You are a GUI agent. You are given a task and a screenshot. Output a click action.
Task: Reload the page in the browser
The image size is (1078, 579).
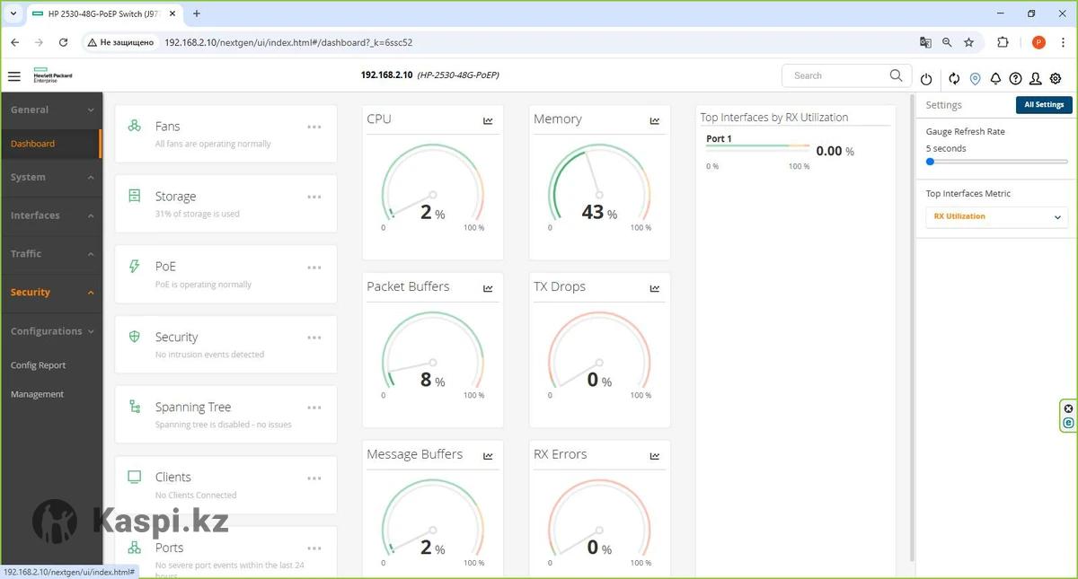(63, 42)
